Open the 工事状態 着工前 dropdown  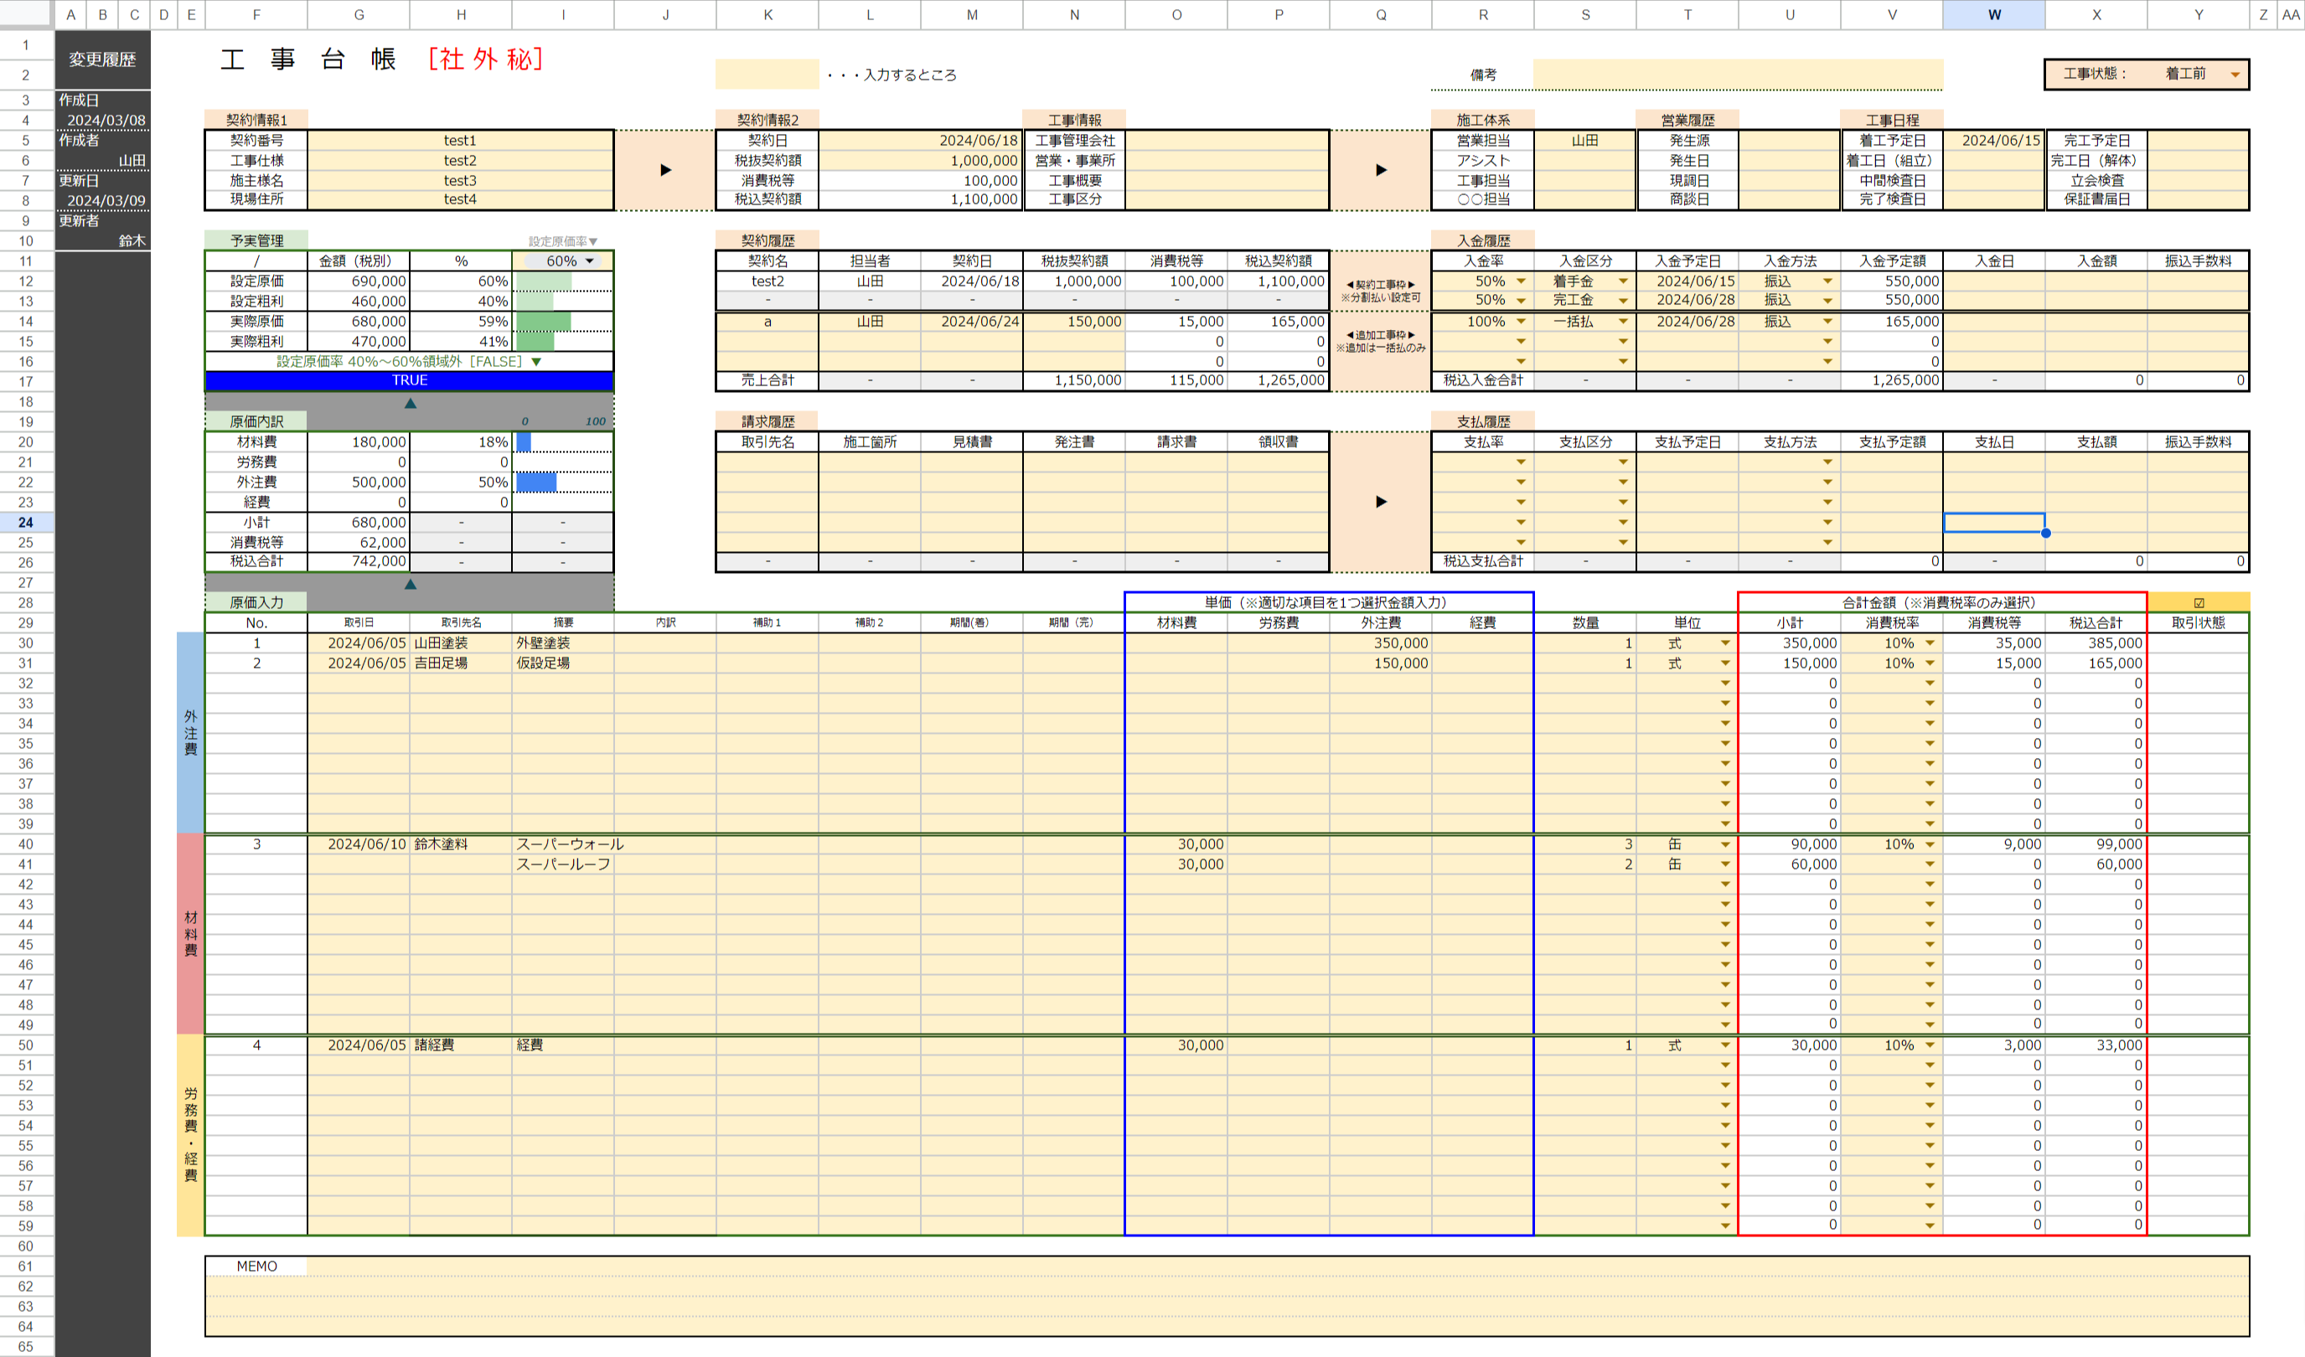pos(2235,74)
